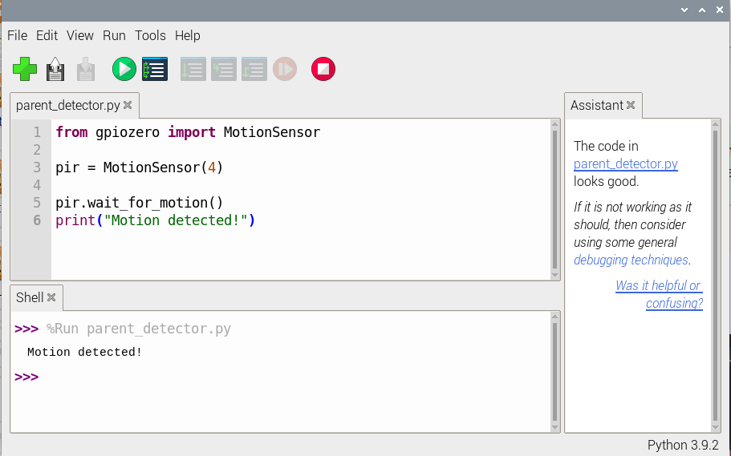Click the 'pir = MotionSensor(4)' code line
The image size is (731, 456).
140,167
